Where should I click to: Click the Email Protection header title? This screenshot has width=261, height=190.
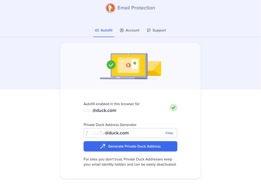point(136,8)
